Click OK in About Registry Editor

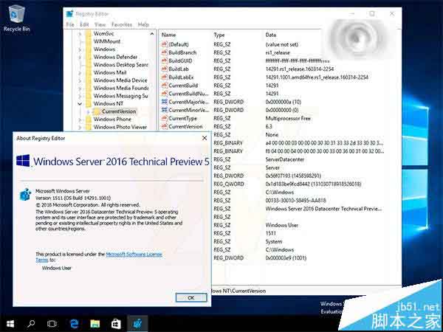(191, 297)
